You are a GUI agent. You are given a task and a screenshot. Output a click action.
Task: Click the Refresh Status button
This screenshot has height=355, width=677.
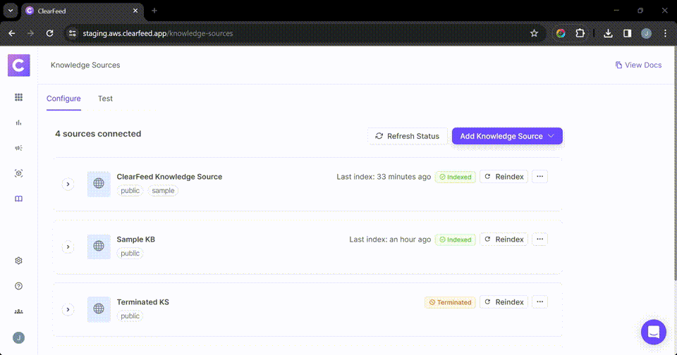[x=407, y=136]
